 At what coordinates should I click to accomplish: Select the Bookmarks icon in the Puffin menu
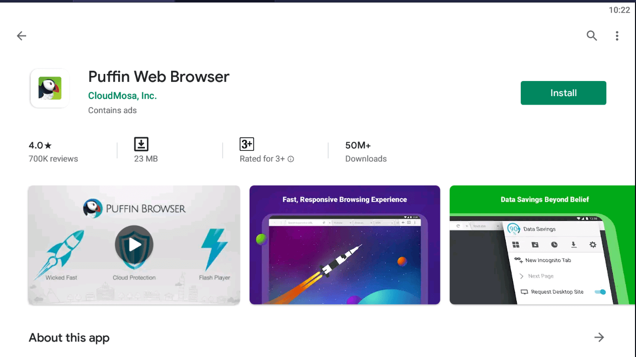click(535, 244)
